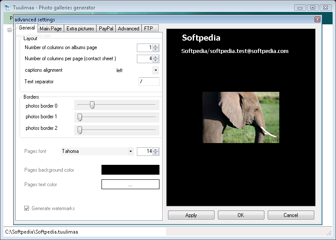Click the photos border 2 slider handle

click(x=80, y=130)
